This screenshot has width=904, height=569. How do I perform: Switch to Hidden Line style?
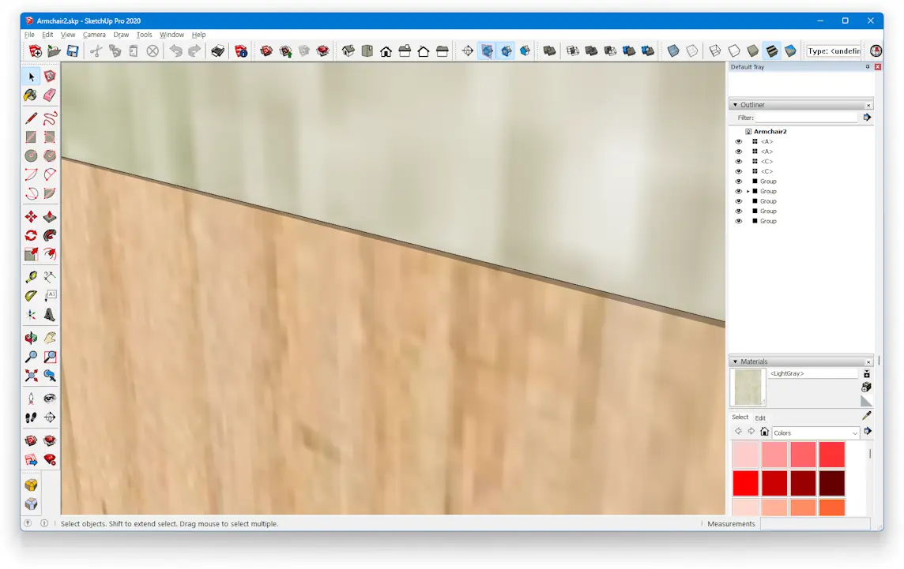(734, 51)
